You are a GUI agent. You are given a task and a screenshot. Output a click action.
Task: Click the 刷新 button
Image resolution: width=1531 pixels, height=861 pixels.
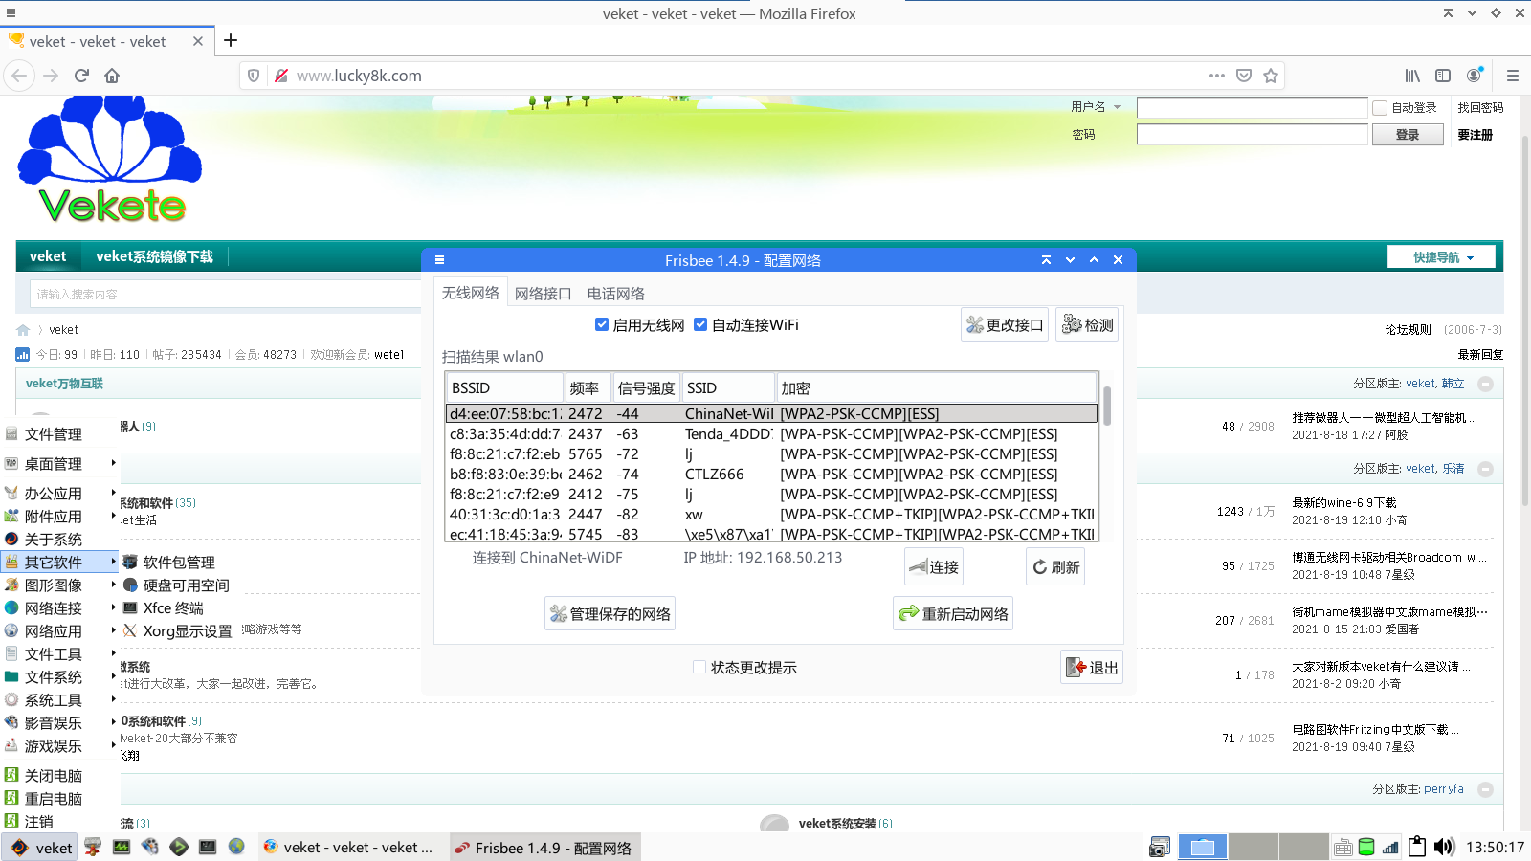click(x=1055, y=566)
